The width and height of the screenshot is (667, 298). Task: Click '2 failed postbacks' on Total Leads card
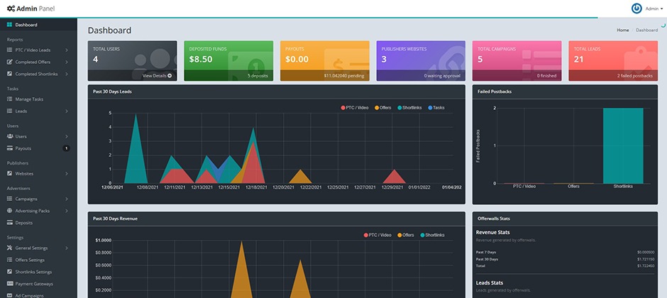tap(634, 76)
